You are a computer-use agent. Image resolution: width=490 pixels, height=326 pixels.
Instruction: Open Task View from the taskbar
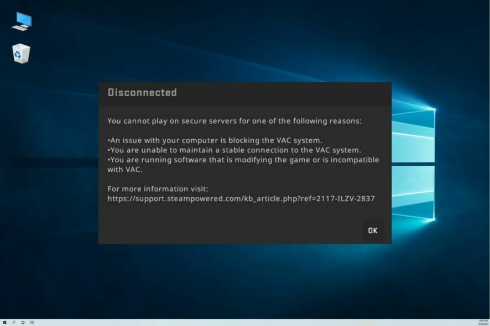point(32,322)
